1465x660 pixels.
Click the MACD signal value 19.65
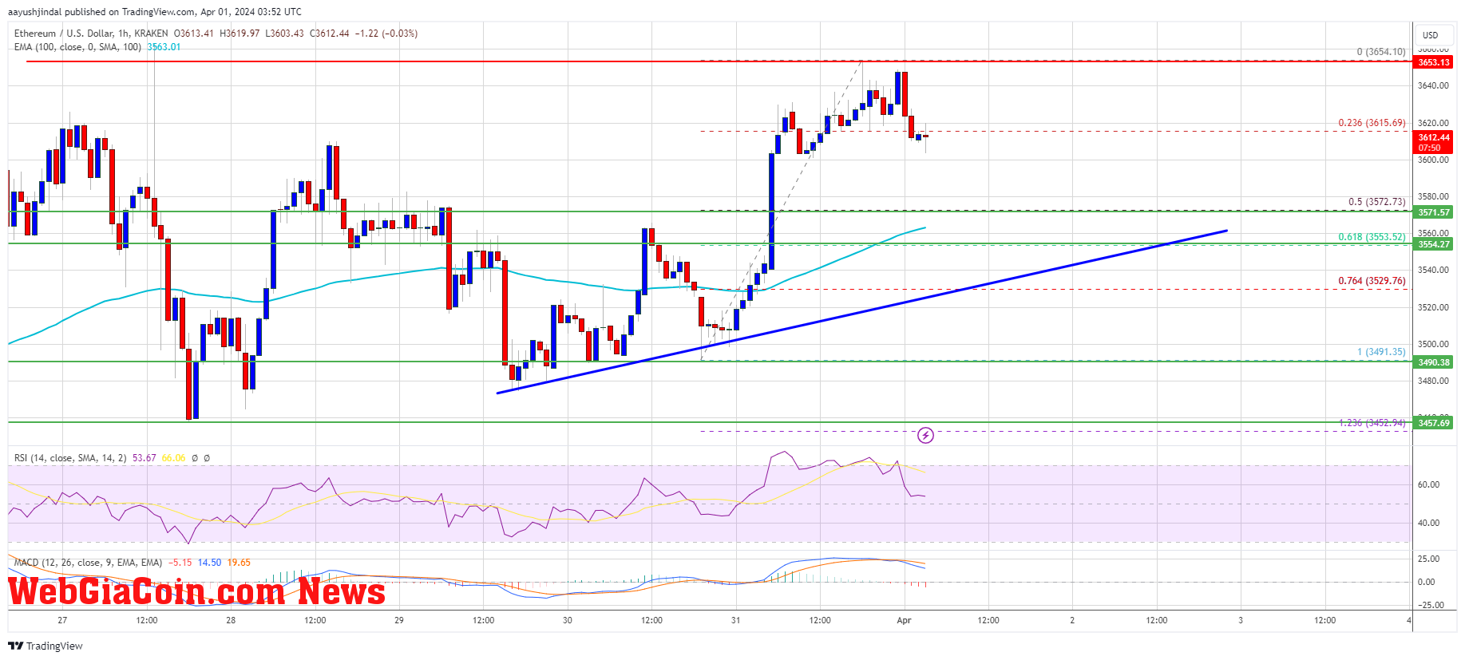pos(239,563)
